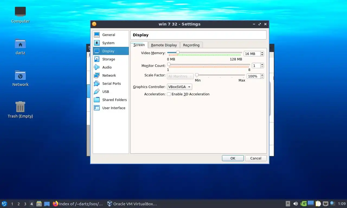Select workspace 4 in taskbar pager
The width and height of the screenshot is (347, 208).
tap(31, 204)
